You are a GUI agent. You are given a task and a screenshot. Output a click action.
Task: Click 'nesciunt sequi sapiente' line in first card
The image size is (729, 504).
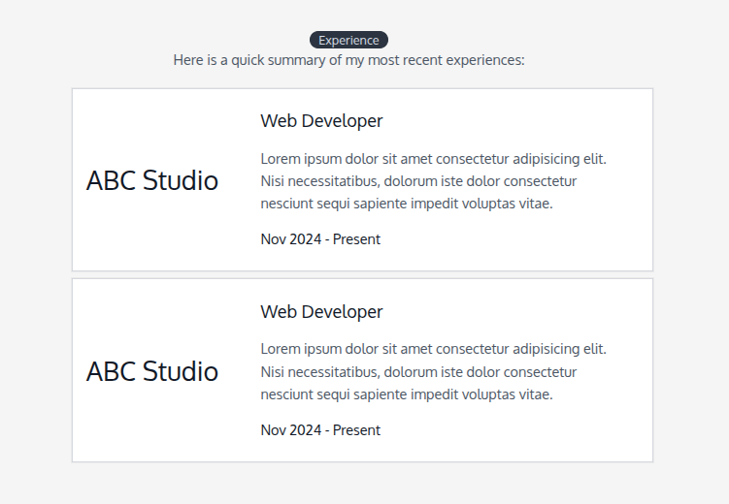pyautogui.click(x=407, y=204)
